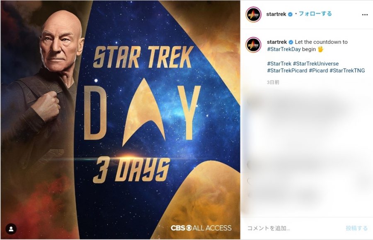Click the フォローする follow link
Viewport: 373px width, 240px height.
(315, 14)
